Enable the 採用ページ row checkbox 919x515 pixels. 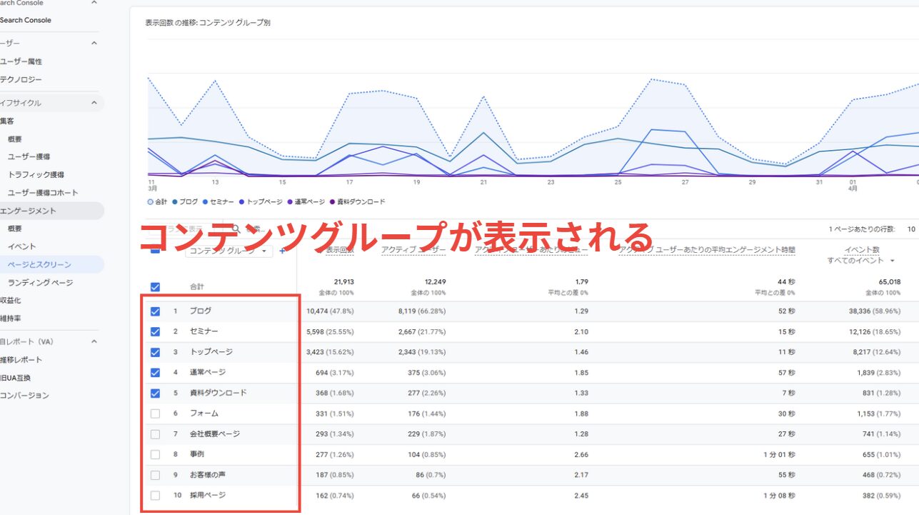pos(155,495)
